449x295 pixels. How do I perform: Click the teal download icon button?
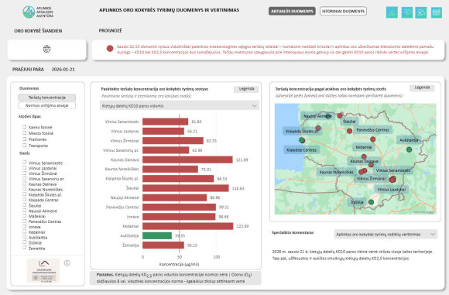tap(392, 12)
